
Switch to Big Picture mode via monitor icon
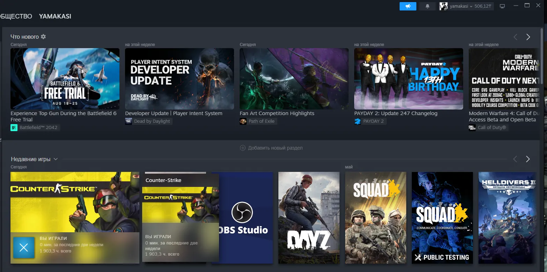pos(503,6)
